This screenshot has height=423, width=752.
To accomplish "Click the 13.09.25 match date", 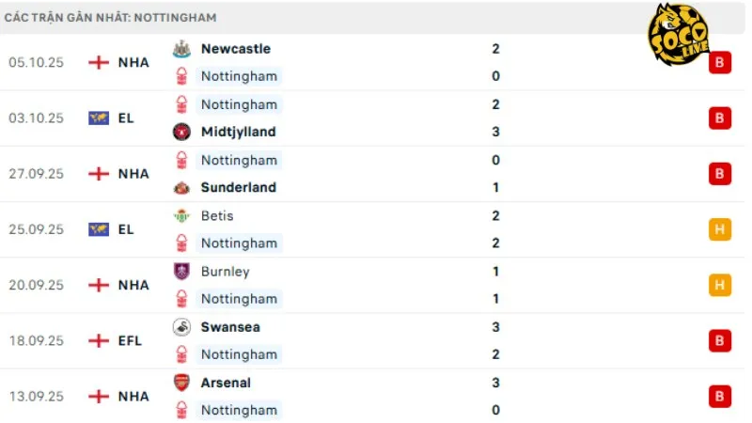I will tap(37, 397).
